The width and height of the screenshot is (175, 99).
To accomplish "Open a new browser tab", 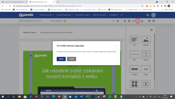I will 58,2.
